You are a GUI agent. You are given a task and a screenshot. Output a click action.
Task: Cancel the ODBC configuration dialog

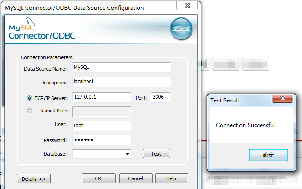[x=136, y=178]
